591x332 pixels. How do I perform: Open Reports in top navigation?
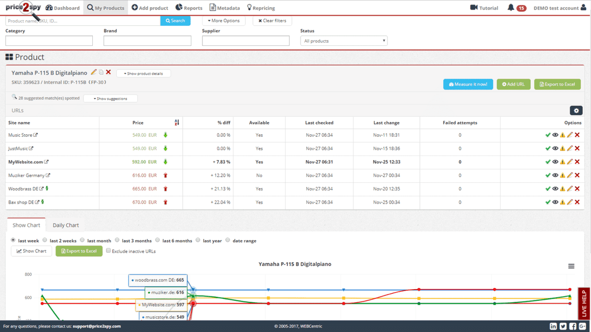[189, 8]
